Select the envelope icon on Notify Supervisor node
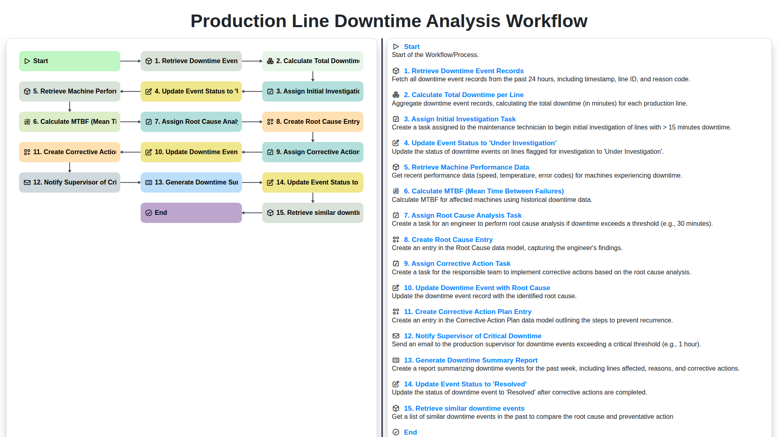Viewport: 778px width, 437px height. click(27, 182)
